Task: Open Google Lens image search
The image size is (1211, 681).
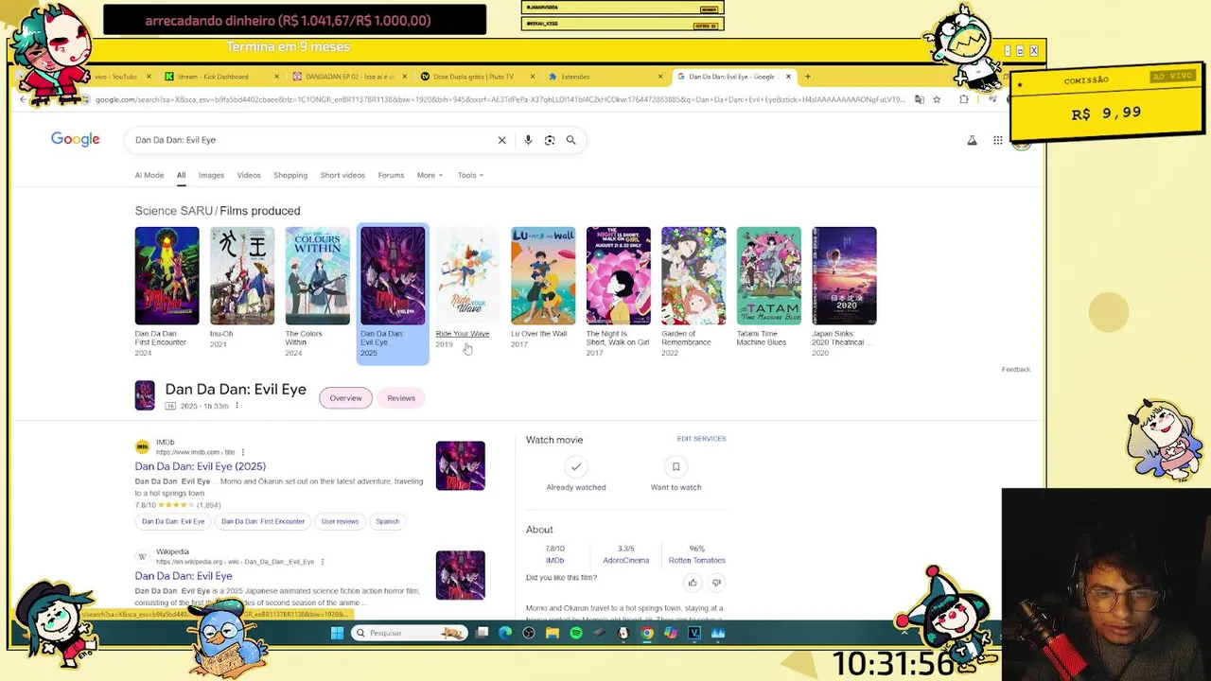Action: 550,140
